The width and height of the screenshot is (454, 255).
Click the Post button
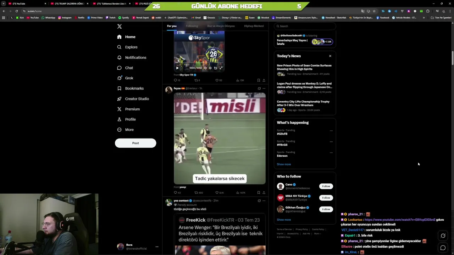tap(135, 143)
